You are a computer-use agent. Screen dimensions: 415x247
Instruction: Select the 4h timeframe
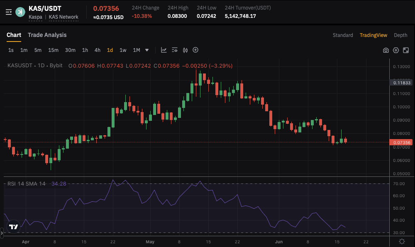point(97,50)
